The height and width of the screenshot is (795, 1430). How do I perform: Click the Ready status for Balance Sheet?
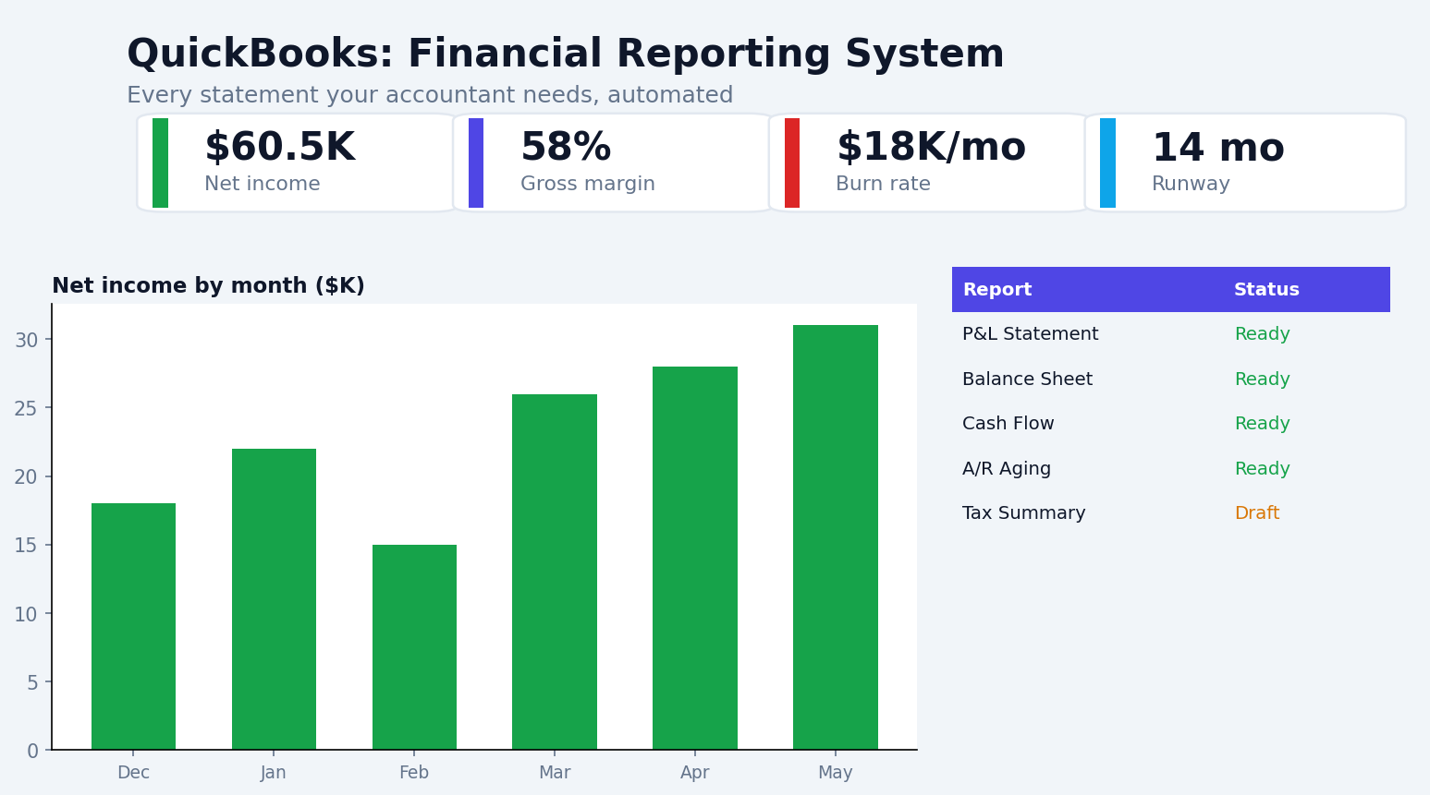pyautogui.click(x=1262, y=379)
